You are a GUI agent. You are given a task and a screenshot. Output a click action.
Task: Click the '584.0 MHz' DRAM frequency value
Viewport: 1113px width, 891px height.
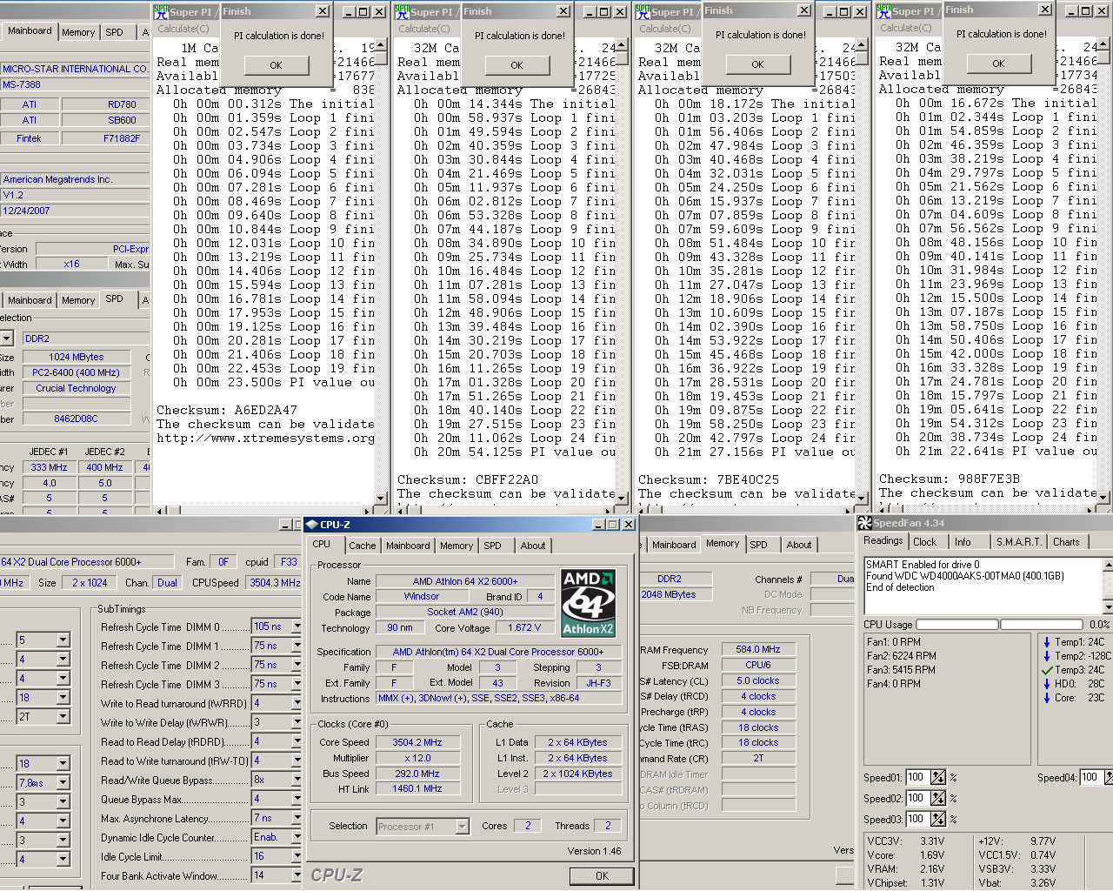[758, 649]
